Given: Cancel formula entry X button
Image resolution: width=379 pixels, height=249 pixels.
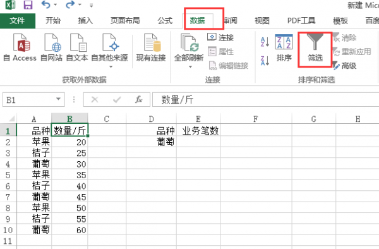Looking at the screenshot, I should [95, 99].
